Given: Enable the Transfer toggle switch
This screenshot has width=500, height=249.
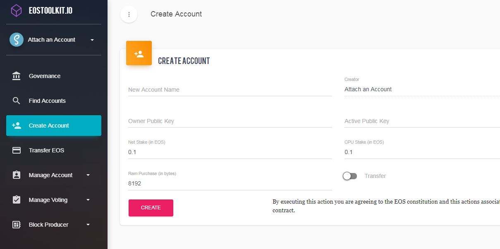Looking at the screenshot, I should click(x=350, y=176).
